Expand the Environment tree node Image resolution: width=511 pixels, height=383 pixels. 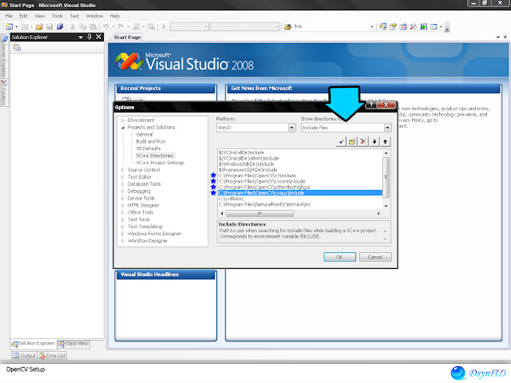pyautogui.click(x=122, y=120)
